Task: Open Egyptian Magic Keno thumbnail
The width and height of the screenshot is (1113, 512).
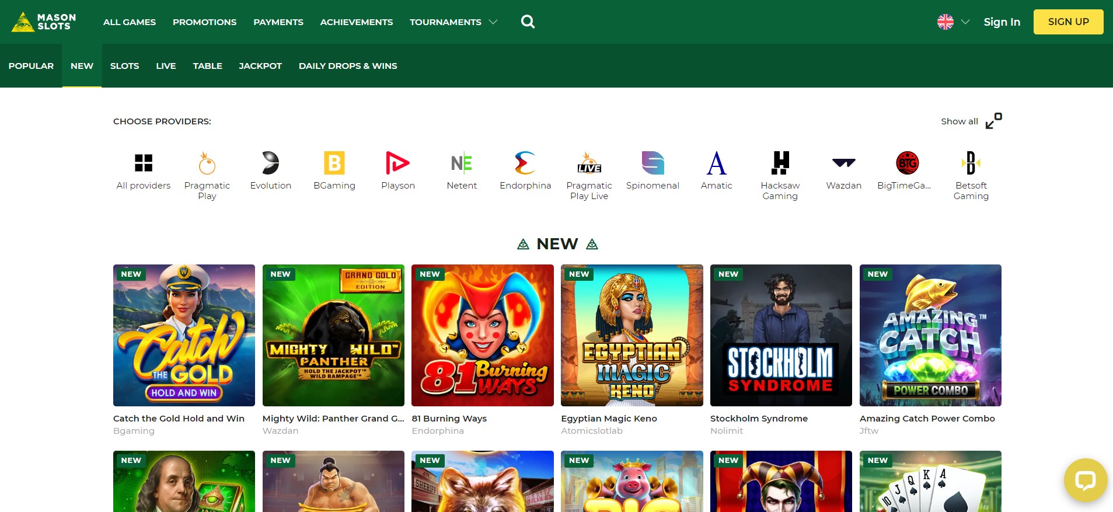Action: [632, 335]
